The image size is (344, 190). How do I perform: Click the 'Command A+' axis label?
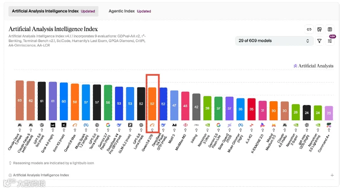click(324, 143)
